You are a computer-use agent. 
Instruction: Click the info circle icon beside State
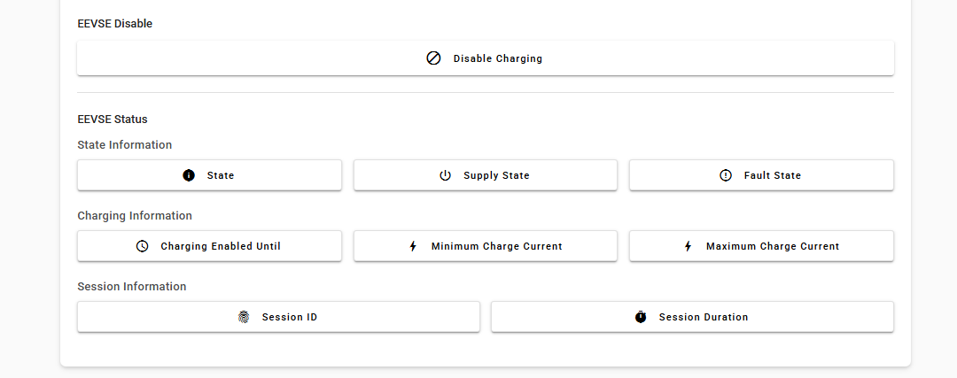pyautogui.click(x=189, y=175)
